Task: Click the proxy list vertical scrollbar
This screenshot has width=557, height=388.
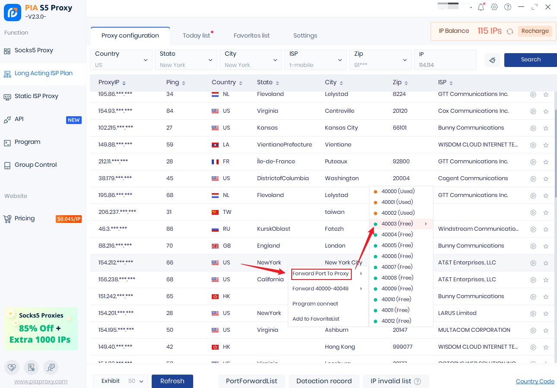Action: pyautogui.click(x=555, y=151)
